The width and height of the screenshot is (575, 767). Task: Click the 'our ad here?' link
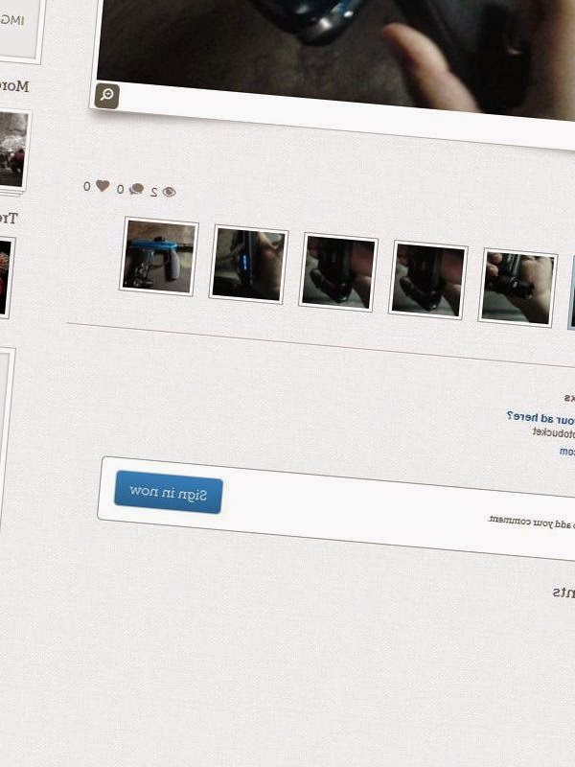540,418
